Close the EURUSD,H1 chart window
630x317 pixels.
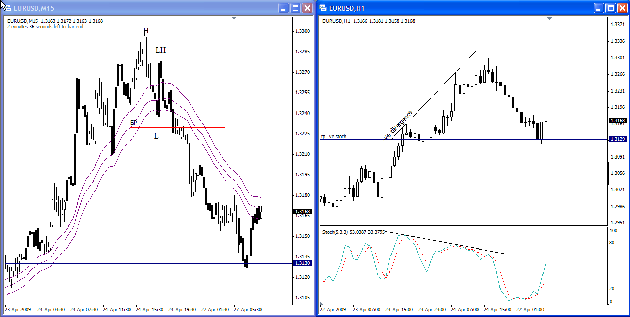click(x=622, y=8)
